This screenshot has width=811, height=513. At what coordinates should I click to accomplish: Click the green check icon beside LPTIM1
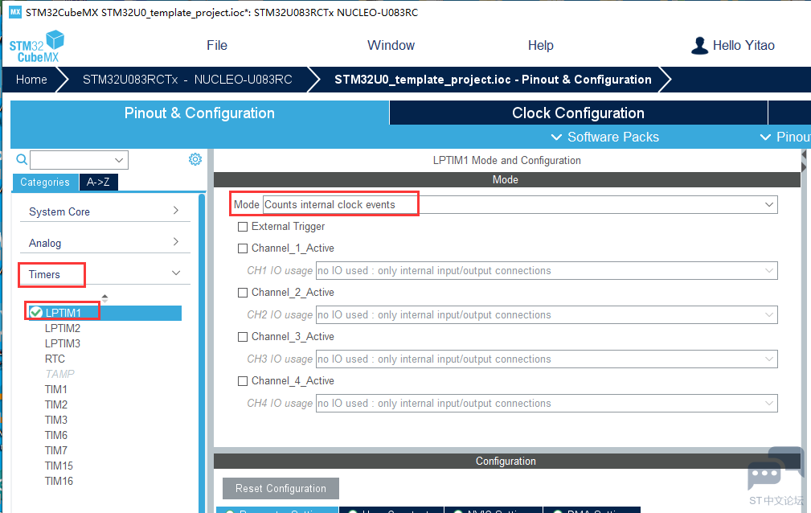point(35,313)
